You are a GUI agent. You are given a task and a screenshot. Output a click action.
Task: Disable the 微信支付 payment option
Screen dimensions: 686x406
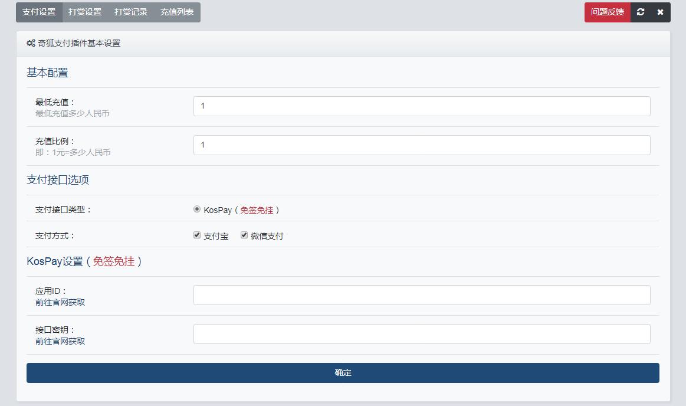244,235
